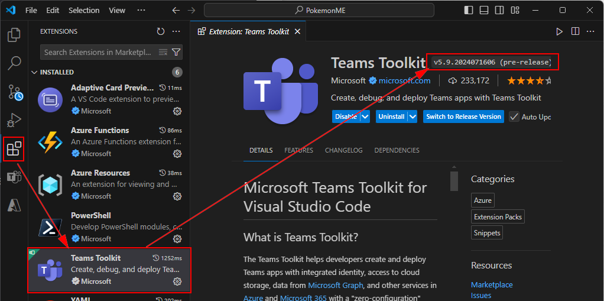Click the Azure category tag
Viewport: 604px width, 301px height.
coord(483,200)
